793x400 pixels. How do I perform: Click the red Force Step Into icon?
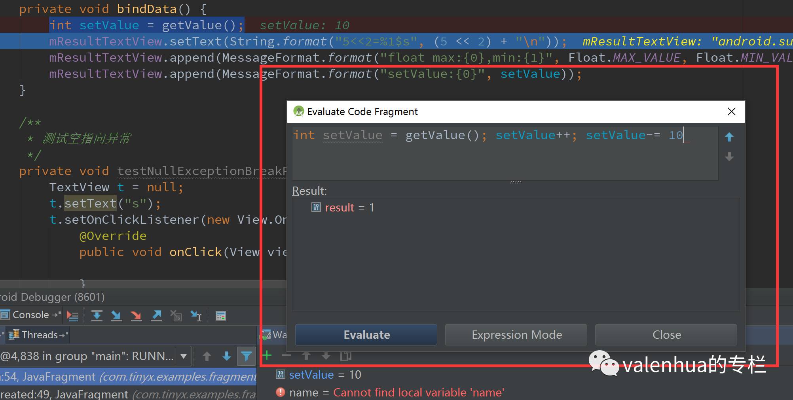point(136,315)
